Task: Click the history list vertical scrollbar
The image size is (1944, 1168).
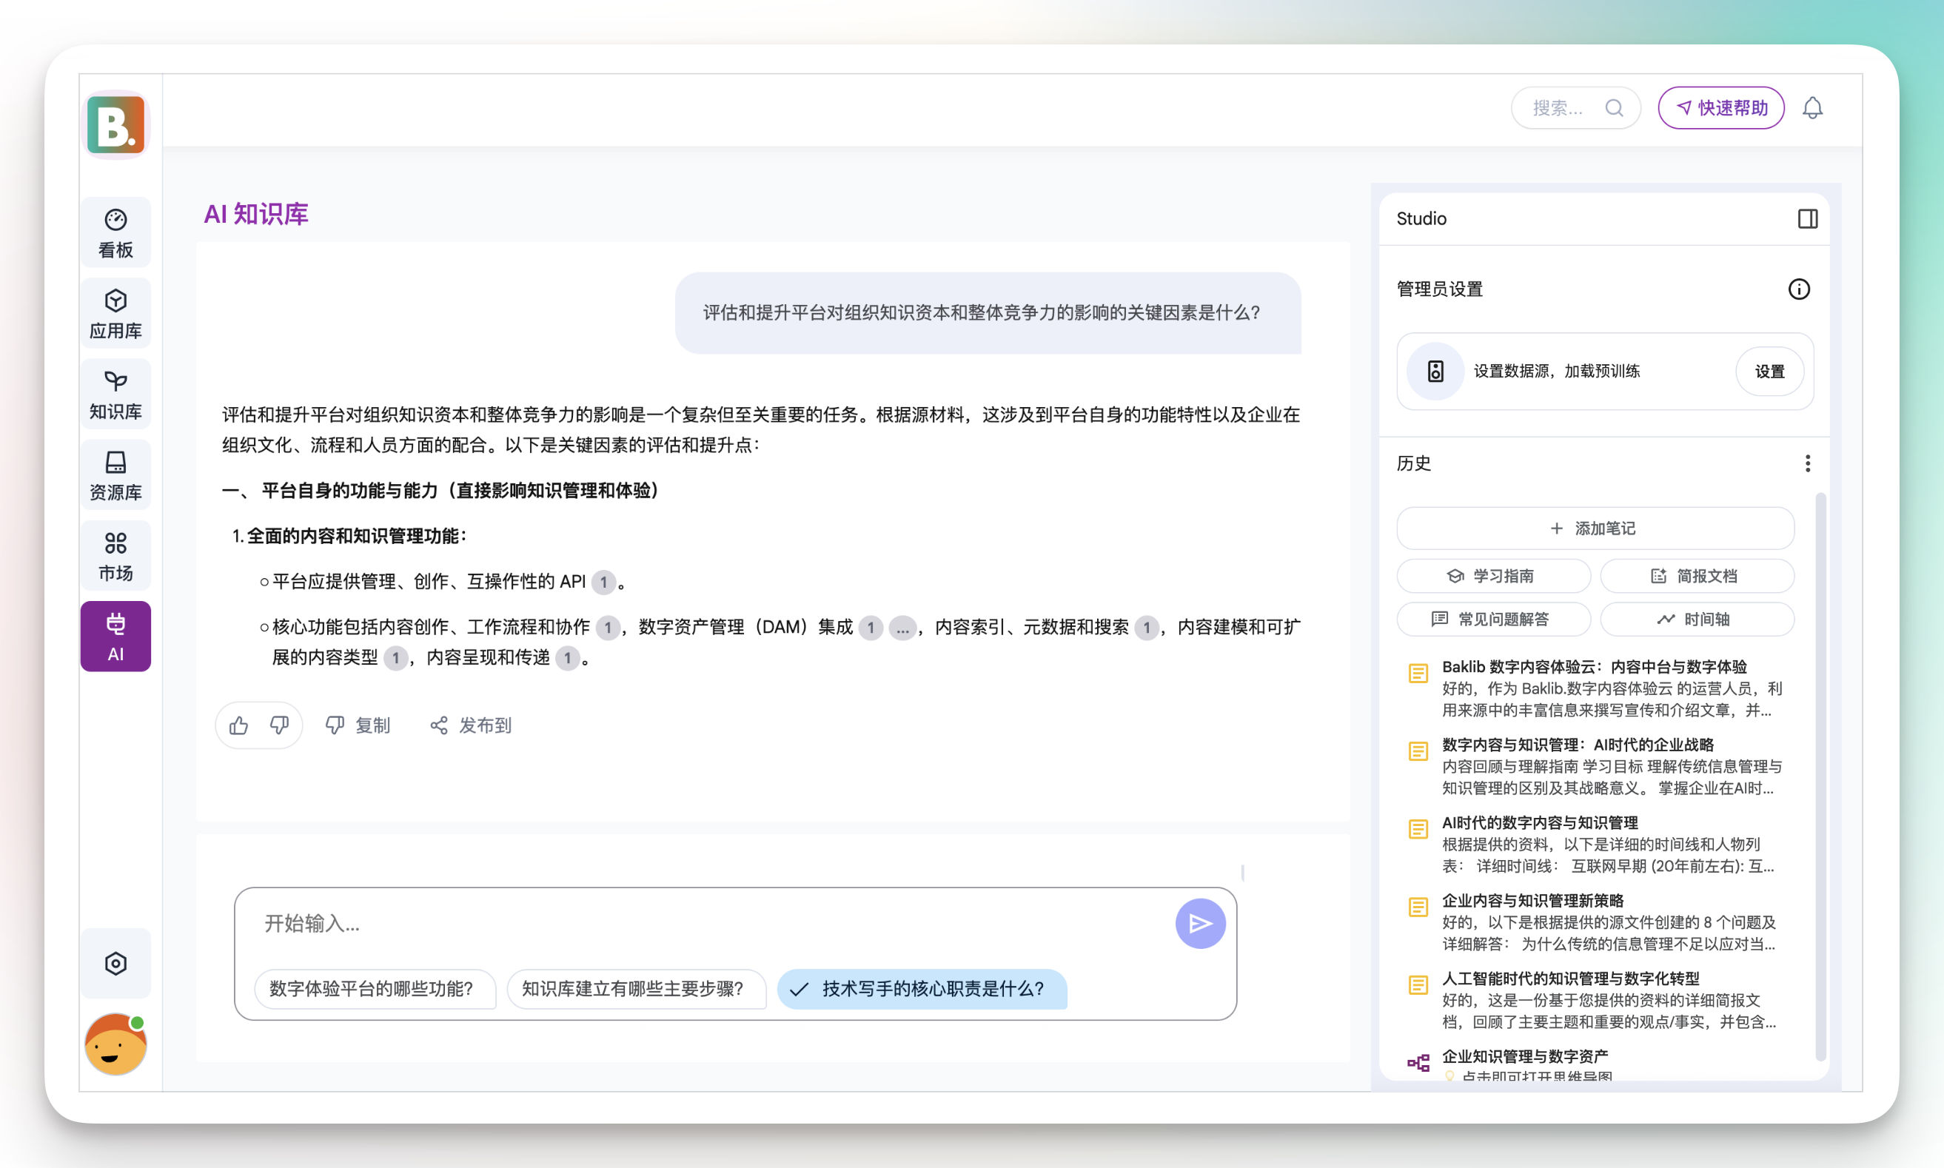Action: 1820,775
